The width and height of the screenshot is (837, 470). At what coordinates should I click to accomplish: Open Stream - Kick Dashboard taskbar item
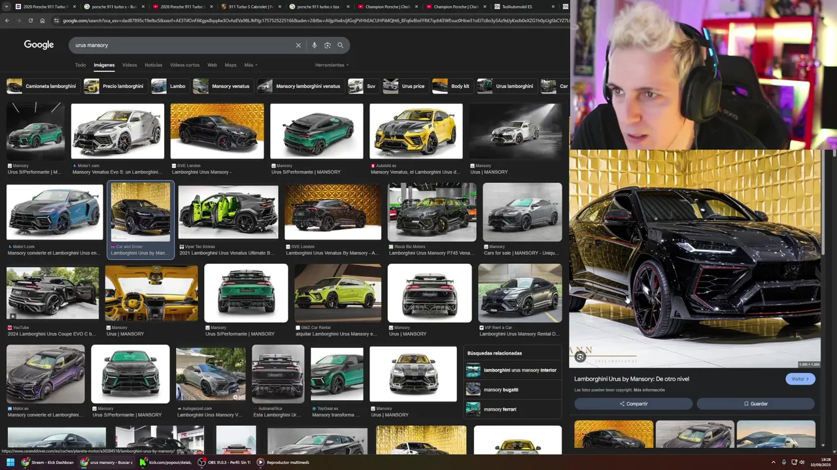pyautogui.click(x=49, y=462)
